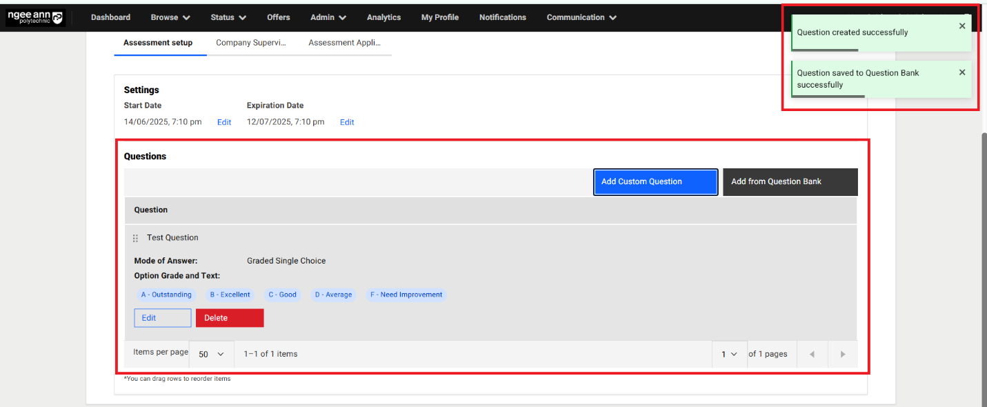
Task: Open Analytics from the top navigation
Action: point(383,17)
